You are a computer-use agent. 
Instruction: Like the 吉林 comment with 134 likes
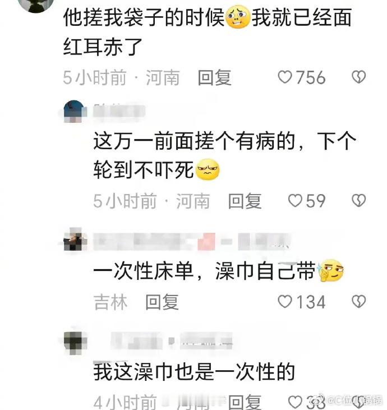point(284,302)
